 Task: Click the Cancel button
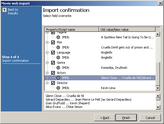[150, 118]
